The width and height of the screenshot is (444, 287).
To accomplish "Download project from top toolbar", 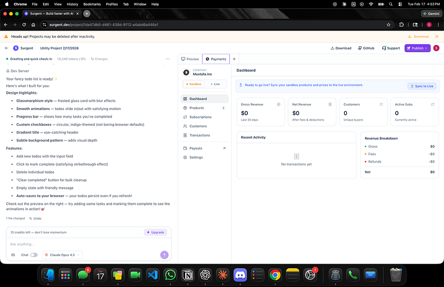I will tap(341, 48).
